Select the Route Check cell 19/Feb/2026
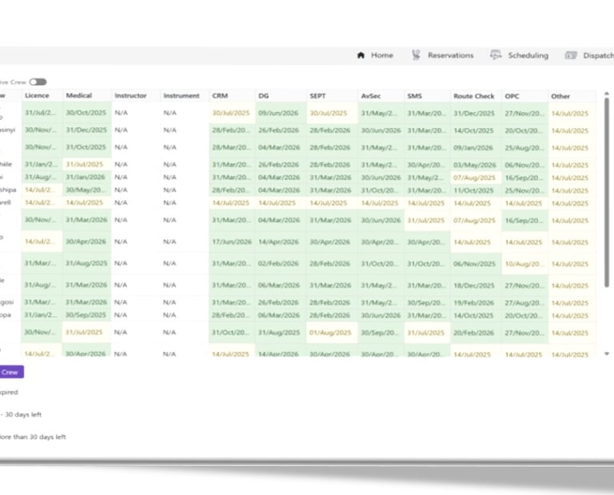The width and height of the screenshot is (614, 495). [474, 303]
